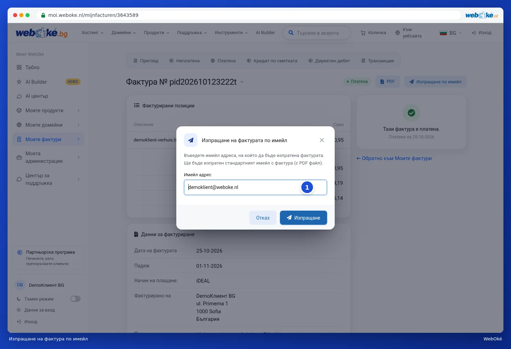Viewport: 511px width, 349px height.
Task: Click the paper plane icon in dialog header
Action: point(191,140)
